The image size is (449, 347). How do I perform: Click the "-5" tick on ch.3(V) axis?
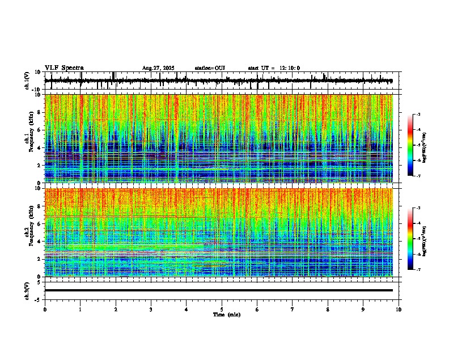point(38,299)
